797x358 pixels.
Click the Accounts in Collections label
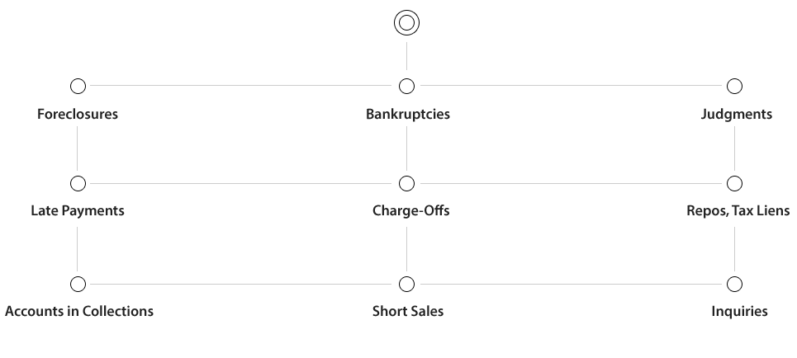click(x=79, y=311)
